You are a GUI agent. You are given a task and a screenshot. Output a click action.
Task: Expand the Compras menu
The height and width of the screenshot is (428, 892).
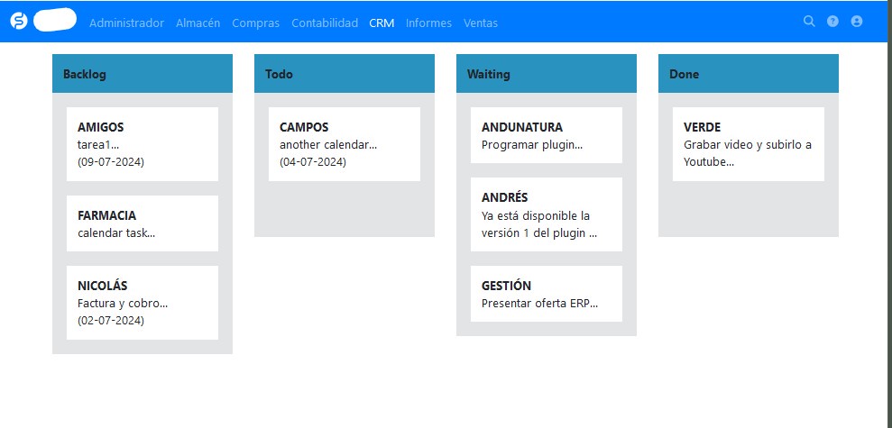pyautogui.click(x=255, y=23)
